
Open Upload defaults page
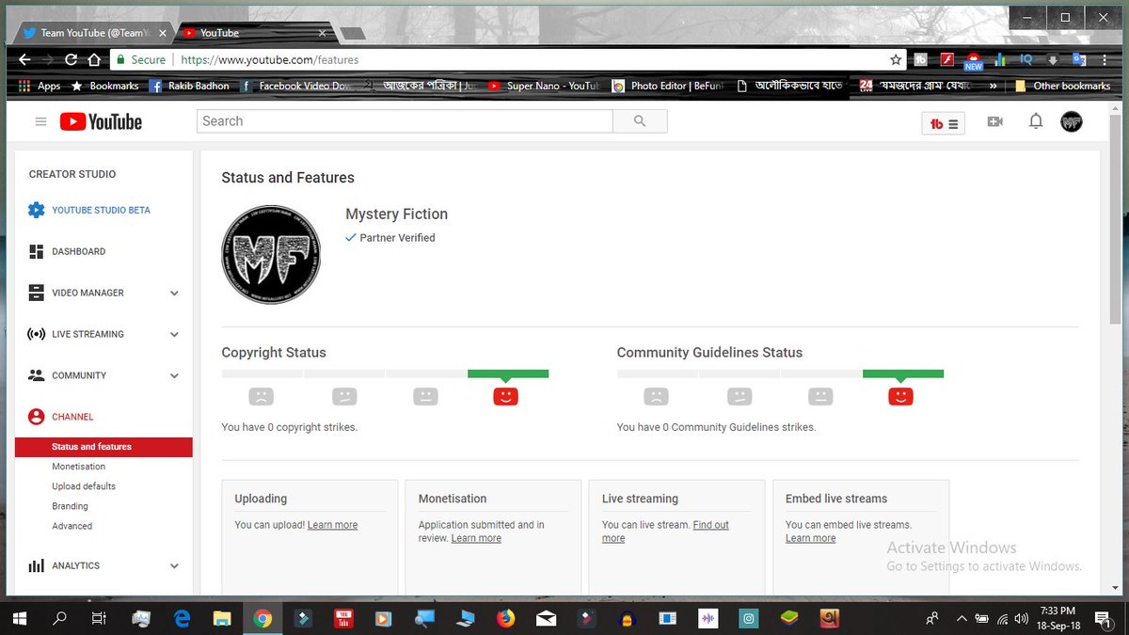(84, 486)
